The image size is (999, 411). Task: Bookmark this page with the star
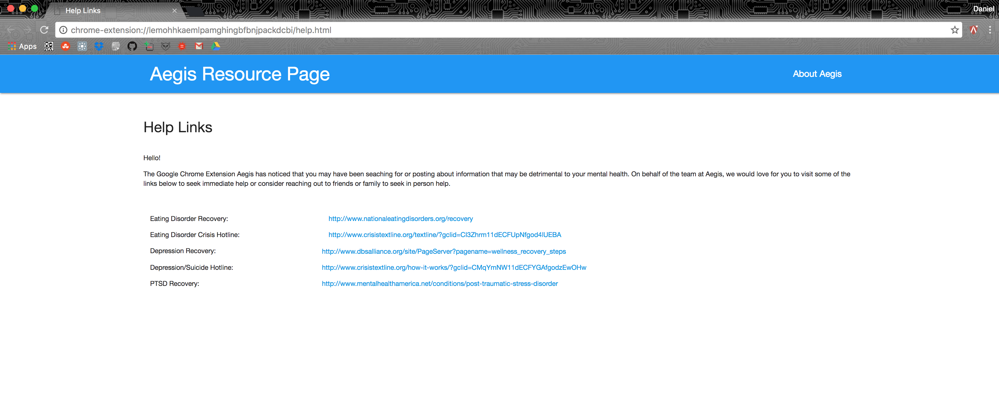coord(954,30)
